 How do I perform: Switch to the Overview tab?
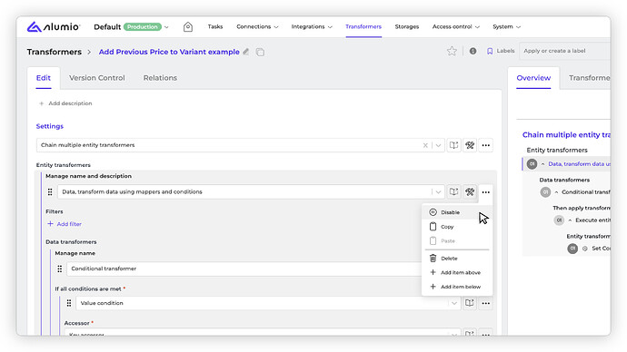(x=533, y=78)
